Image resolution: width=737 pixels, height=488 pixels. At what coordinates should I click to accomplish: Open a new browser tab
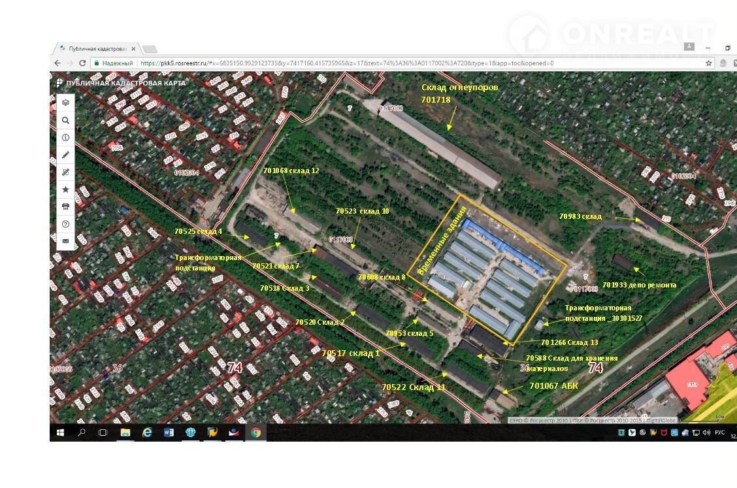click(x=150, y=49)
